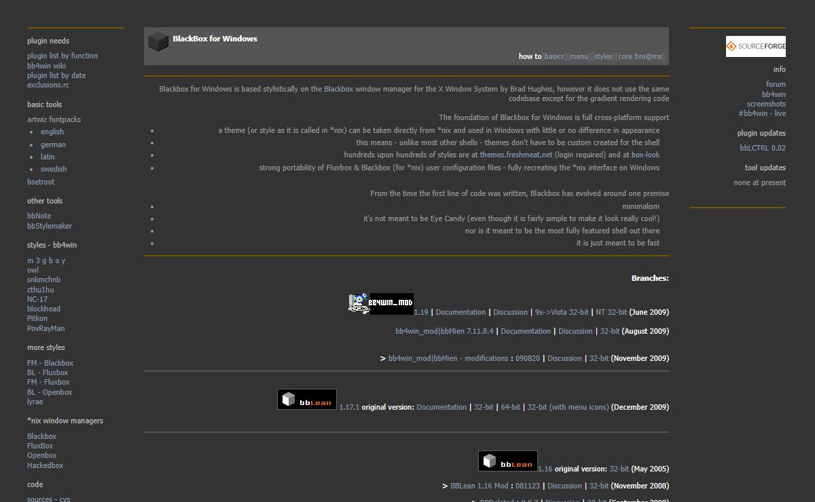Open the blockhead styles link
The image size is (815, 502).
tap(43, 309)
